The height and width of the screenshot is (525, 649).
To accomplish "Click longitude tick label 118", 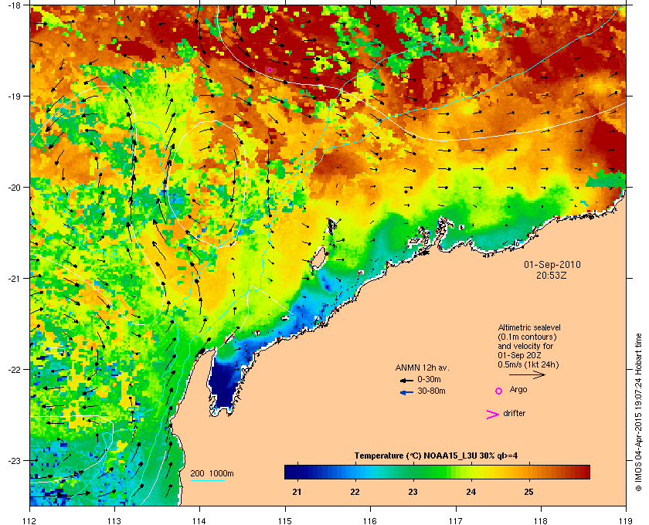I will [541, 520].
